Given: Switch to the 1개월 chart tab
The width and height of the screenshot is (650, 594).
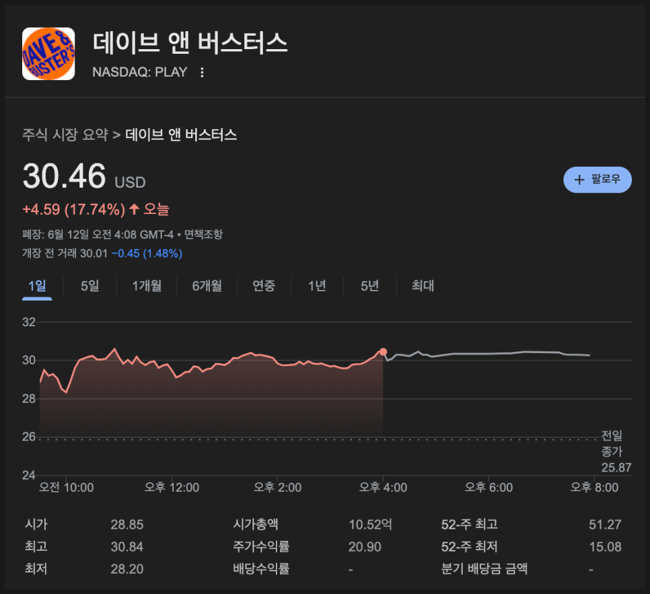Looking at the screenshot, I should (147, 286).
